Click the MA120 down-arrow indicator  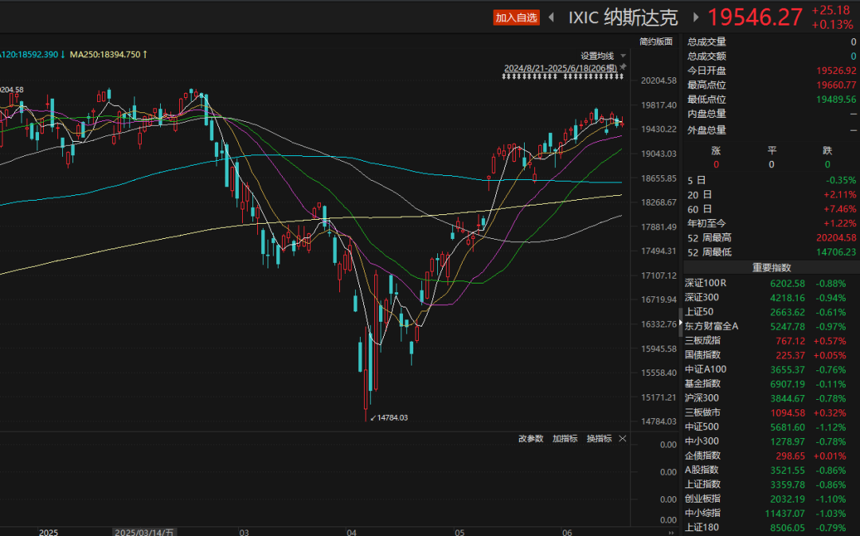click(62, 54)
